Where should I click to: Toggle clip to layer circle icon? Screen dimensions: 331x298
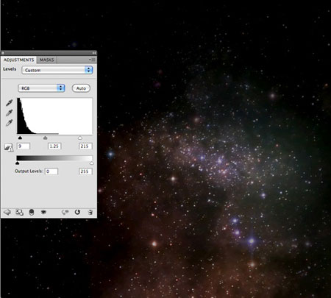point(32,212)
